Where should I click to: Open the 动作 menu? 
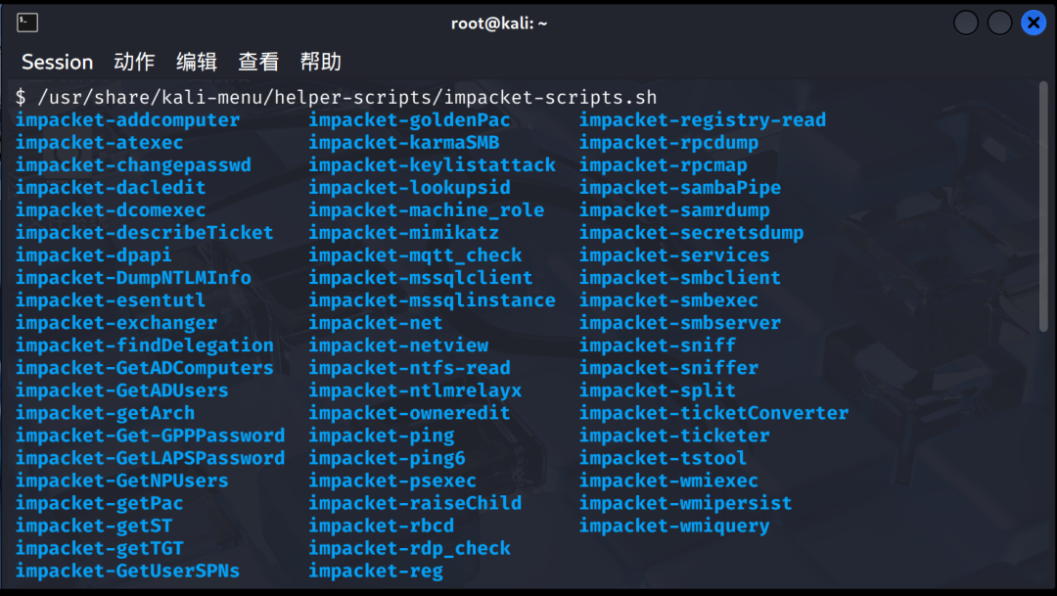pos(134,62)
